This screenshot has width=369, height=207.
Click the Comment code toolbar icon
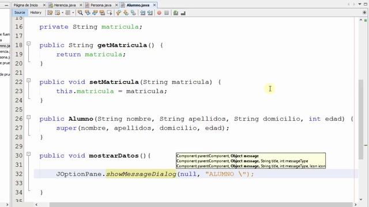pos(175,13)
